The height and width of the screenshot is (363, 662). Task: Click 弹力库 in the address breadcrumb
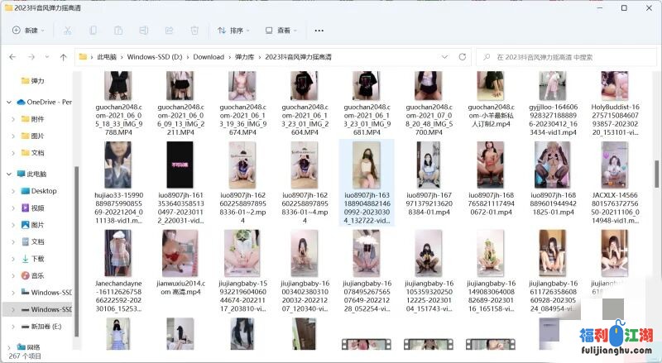tap(244, 57)
